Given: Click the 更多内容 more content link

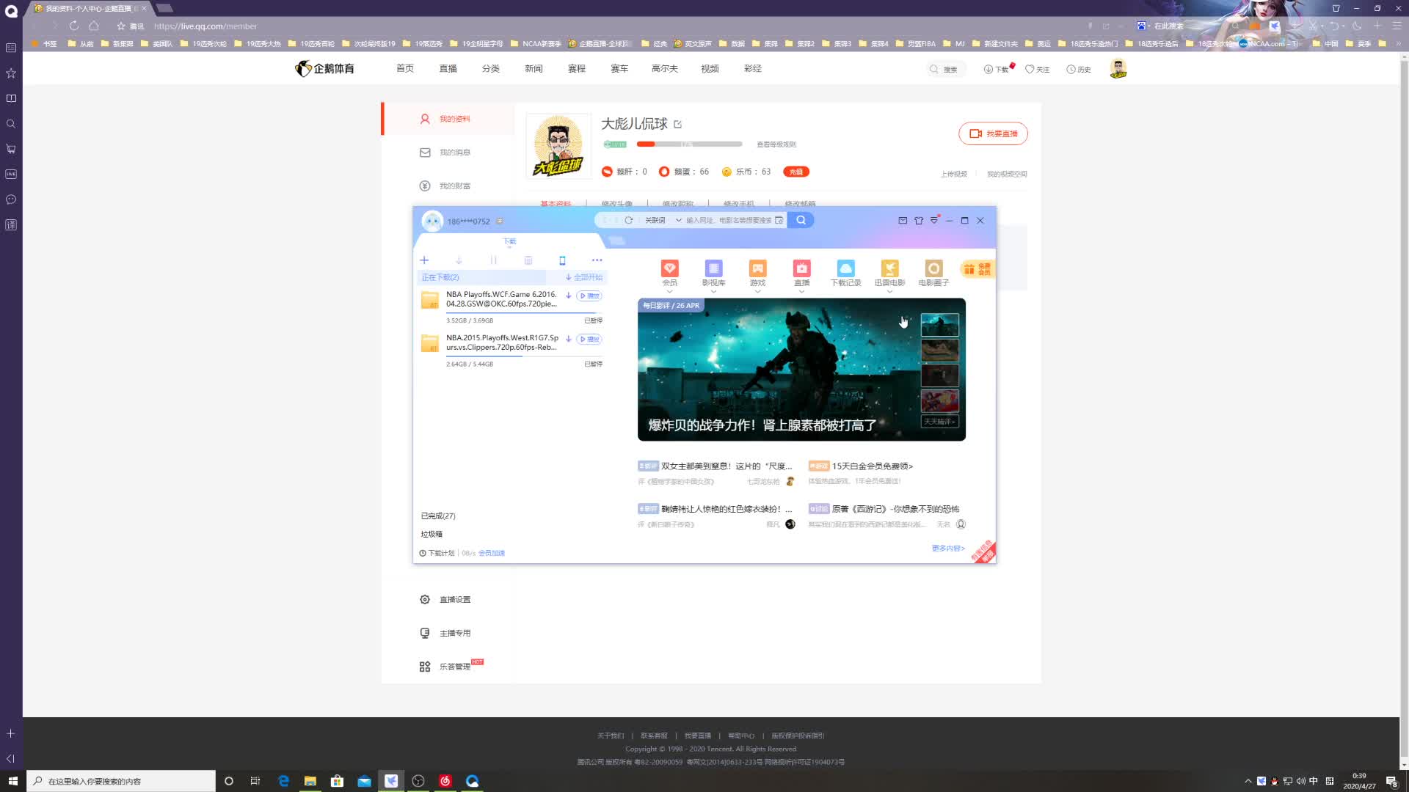Looking at the screenshot, I should (947, 549).
